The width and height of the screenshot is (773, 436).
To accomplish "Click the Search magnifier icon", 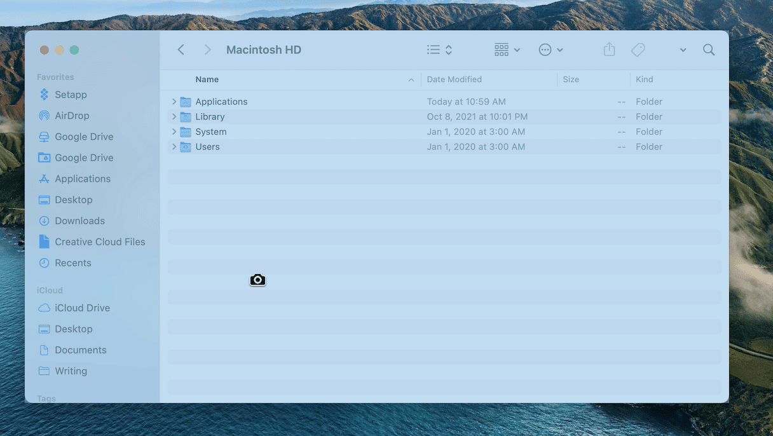I will [x=709, y=50].
